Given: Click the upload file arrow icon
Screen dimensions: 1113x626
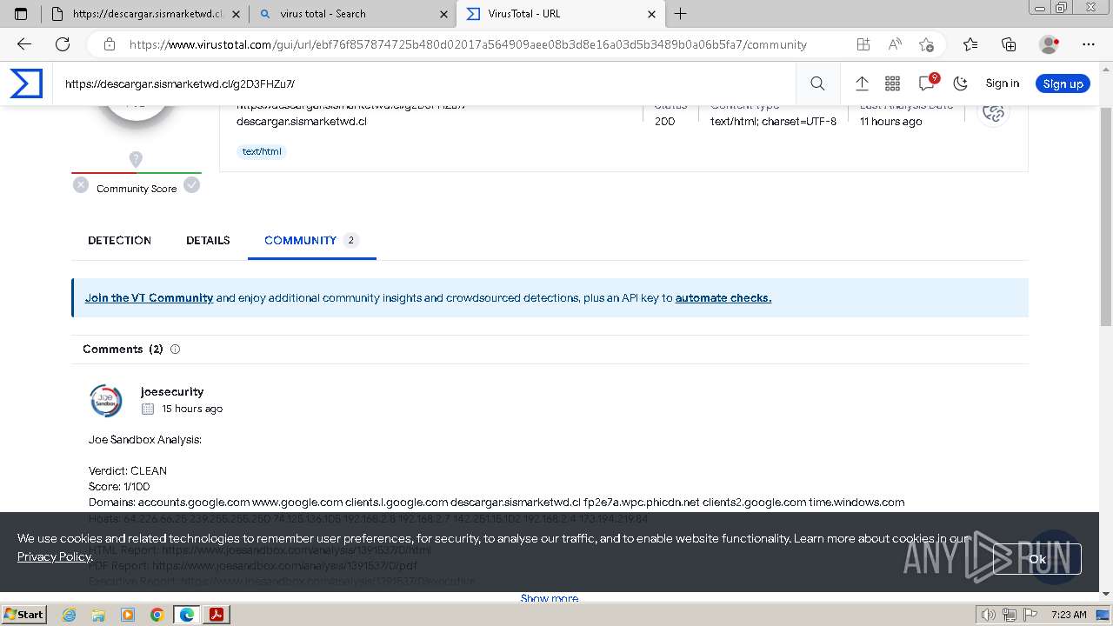Looking at the screenshot, I should coord(862,83).
